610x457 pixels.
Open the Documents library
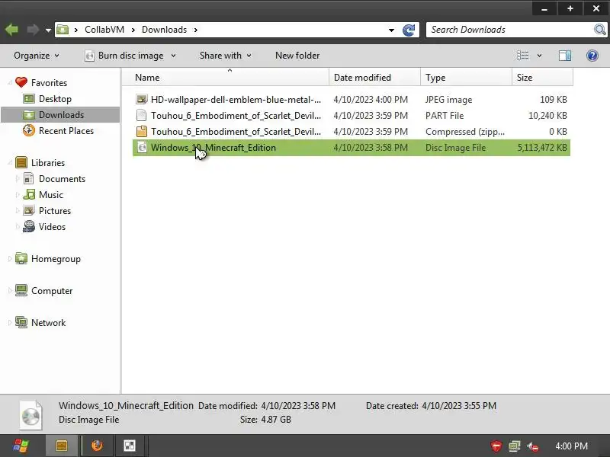62,179
